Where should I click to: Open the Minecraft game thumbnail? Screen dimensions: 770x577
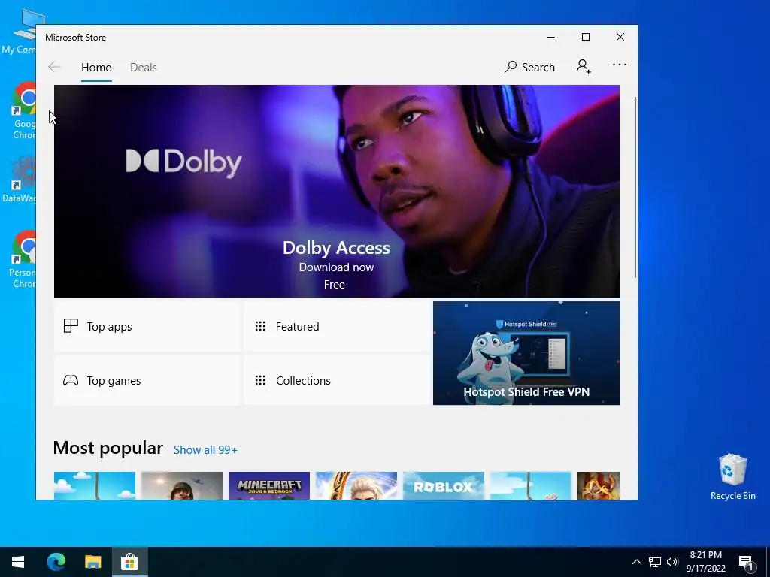269,486
